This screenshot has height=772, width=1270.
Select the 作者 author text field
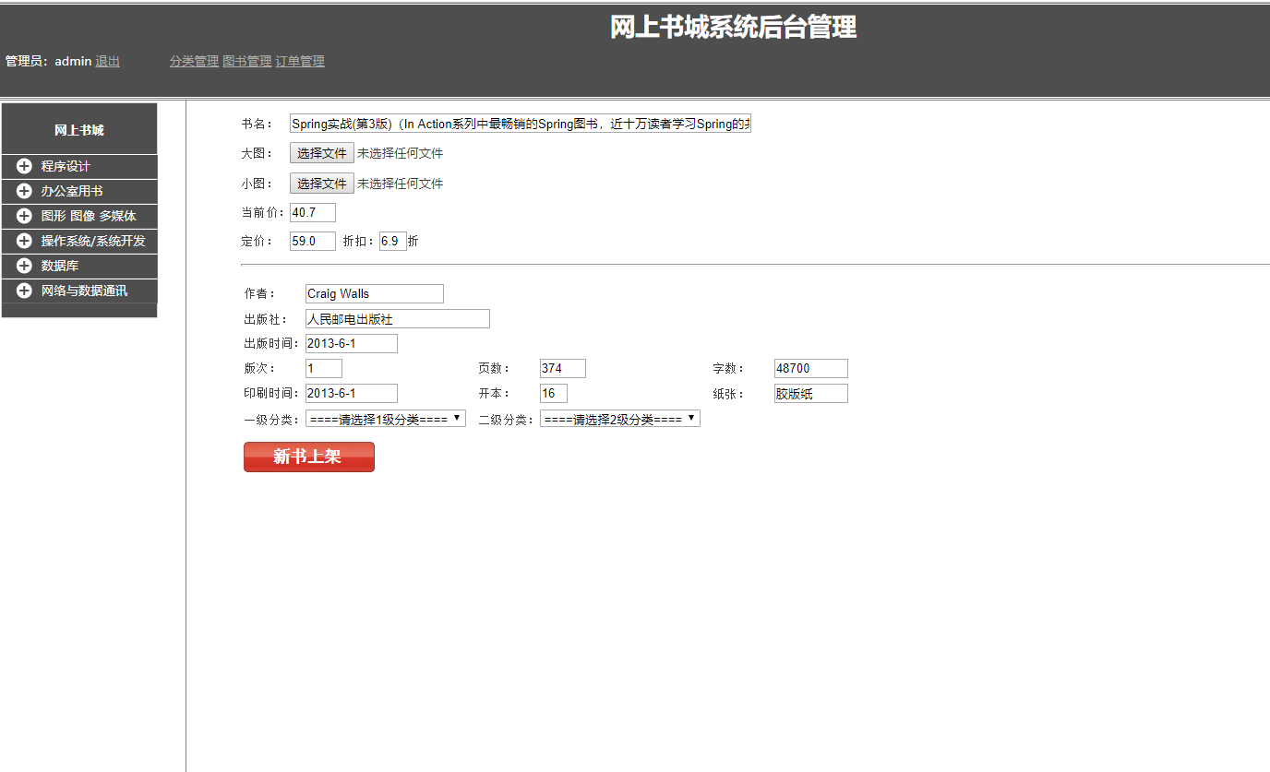(x=373, y=293)
